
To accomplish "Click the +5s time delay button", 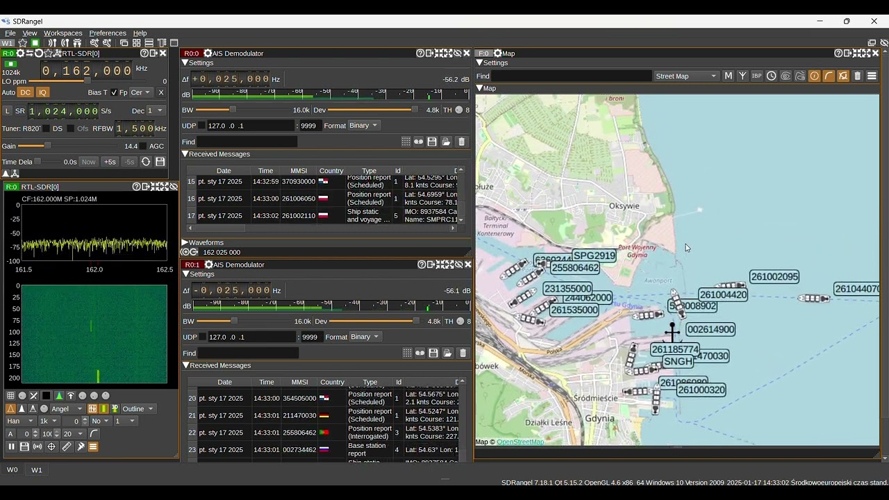I will (110, 162).
